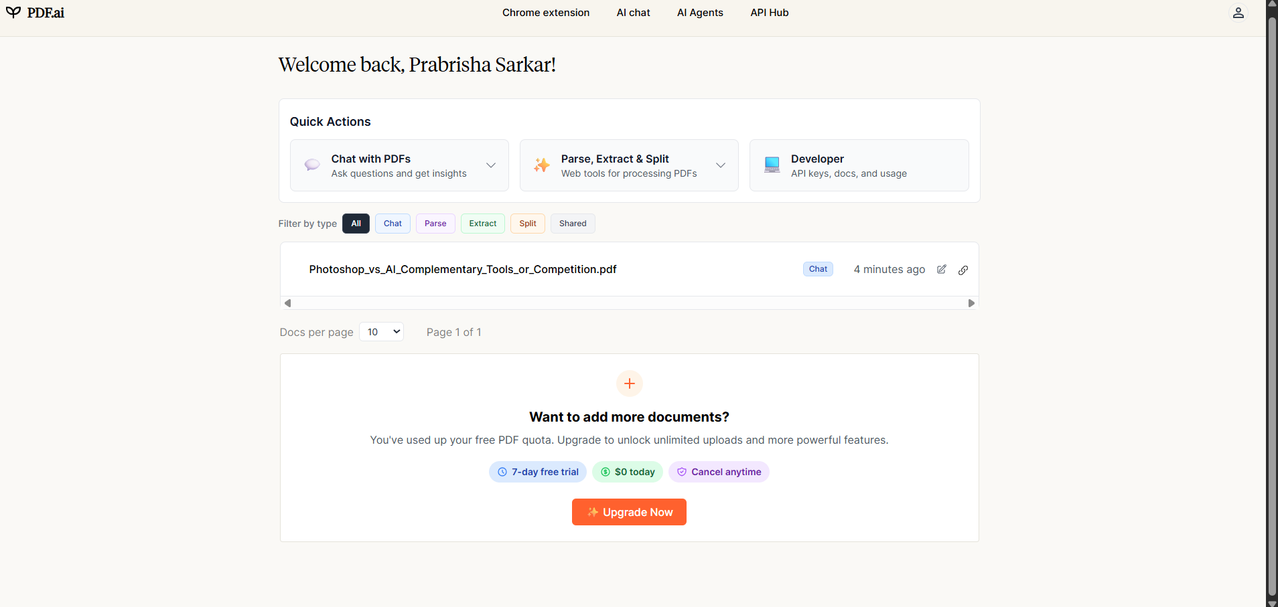The width and height of the screenshot is (1278, 607).
Task: Filter documents by Extract type
Action: [483, 224]
